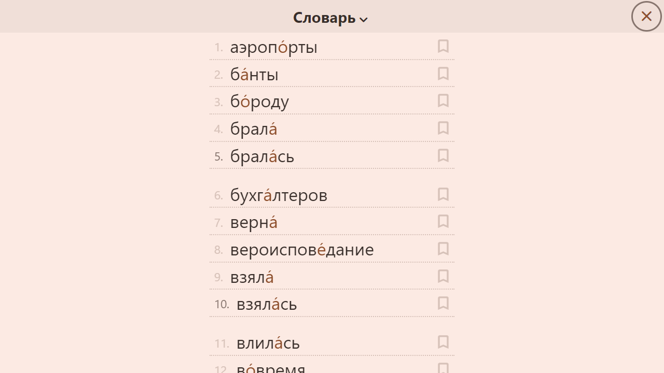Bookmark the word верна́

(443, 221)
